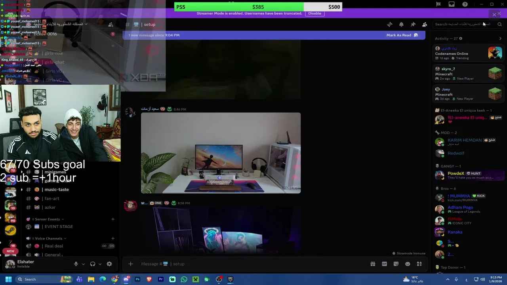Open skyro_7 Minecraft activity card
The image size is (507, 285).
tap(468, 74)
